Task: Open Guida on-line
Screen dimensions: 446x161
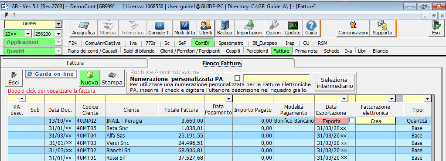Action: click(51, 74)
